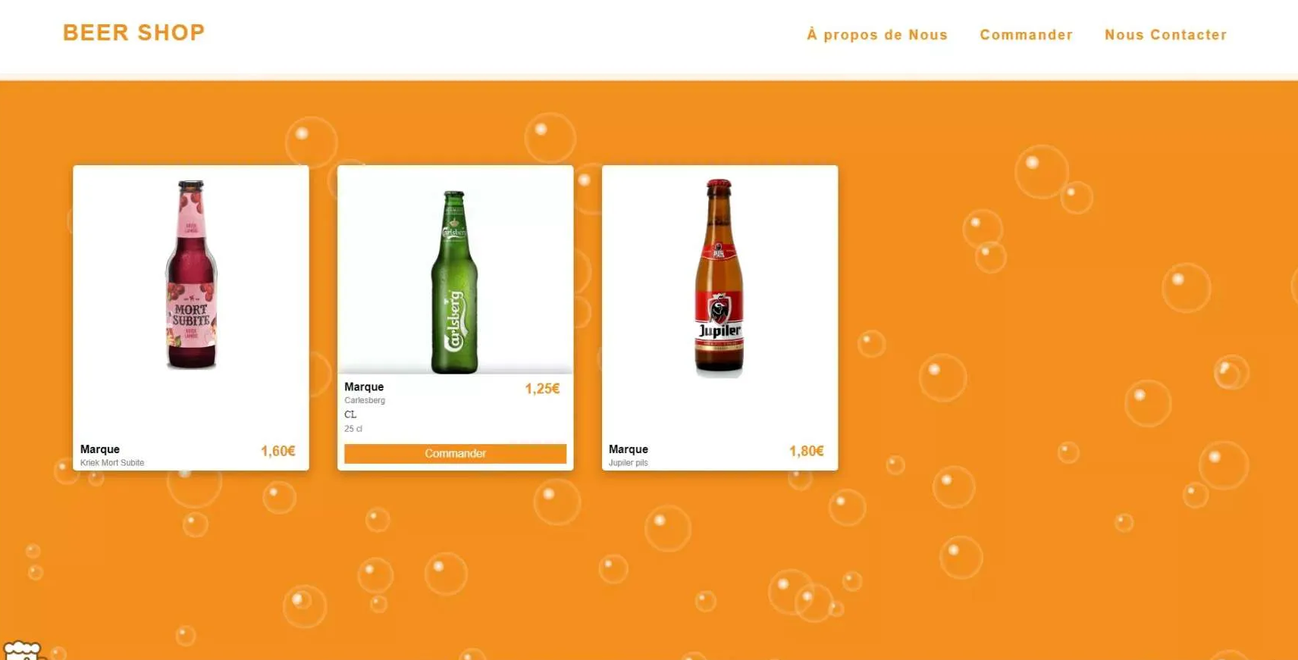The width and height of the screenshot is (1298, 660).
Task: Click the Carlesberg brand name text
Action: pyautogui.click(x=365, y=400)
